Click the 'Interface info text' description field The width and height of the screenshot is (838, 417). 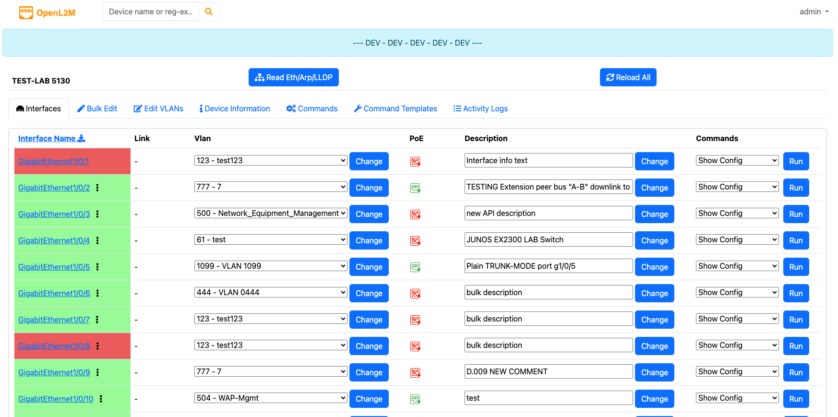[x=549, y=160]
